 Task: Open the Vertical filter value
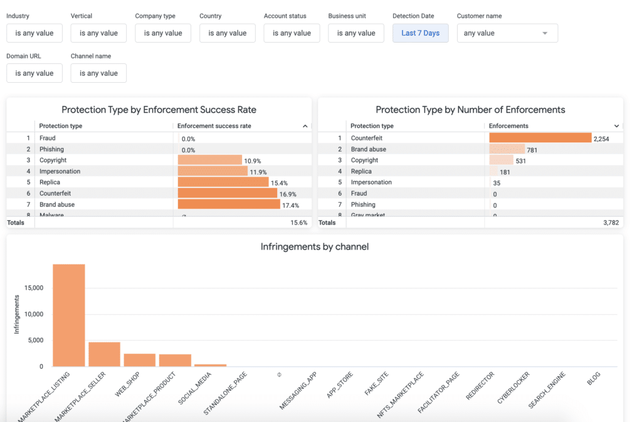(x=98, y=33)
